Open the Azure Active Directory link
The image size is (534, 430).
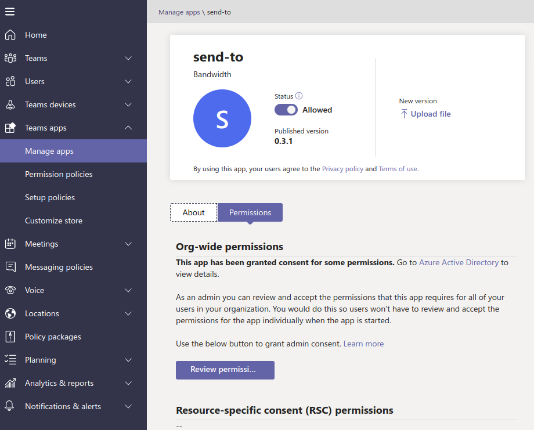click(x=459, y=262)
